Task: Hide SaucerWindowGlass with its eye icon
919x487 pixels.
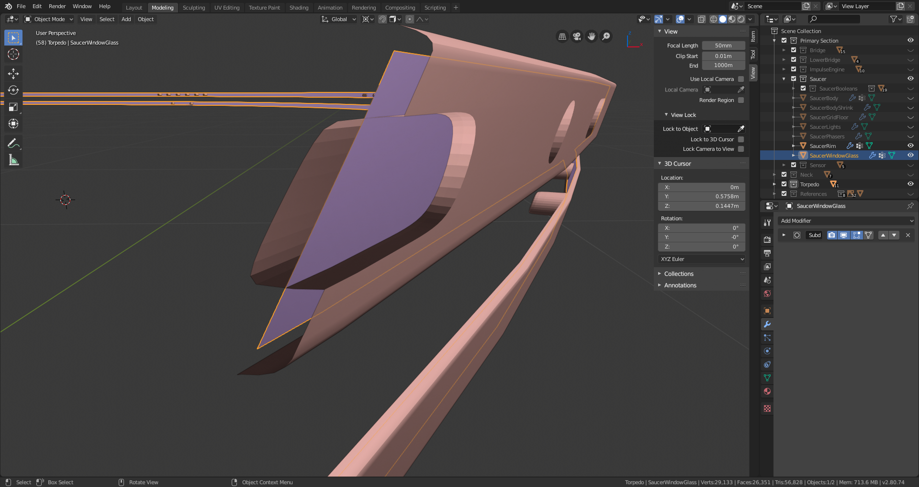Action: pyautogui.click(x=910, y=155)
